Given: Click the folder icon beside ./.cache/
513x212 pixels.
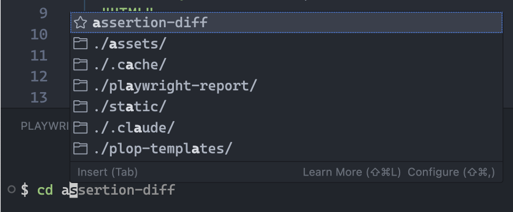Looking at the screenshot, I should (80, 64).
